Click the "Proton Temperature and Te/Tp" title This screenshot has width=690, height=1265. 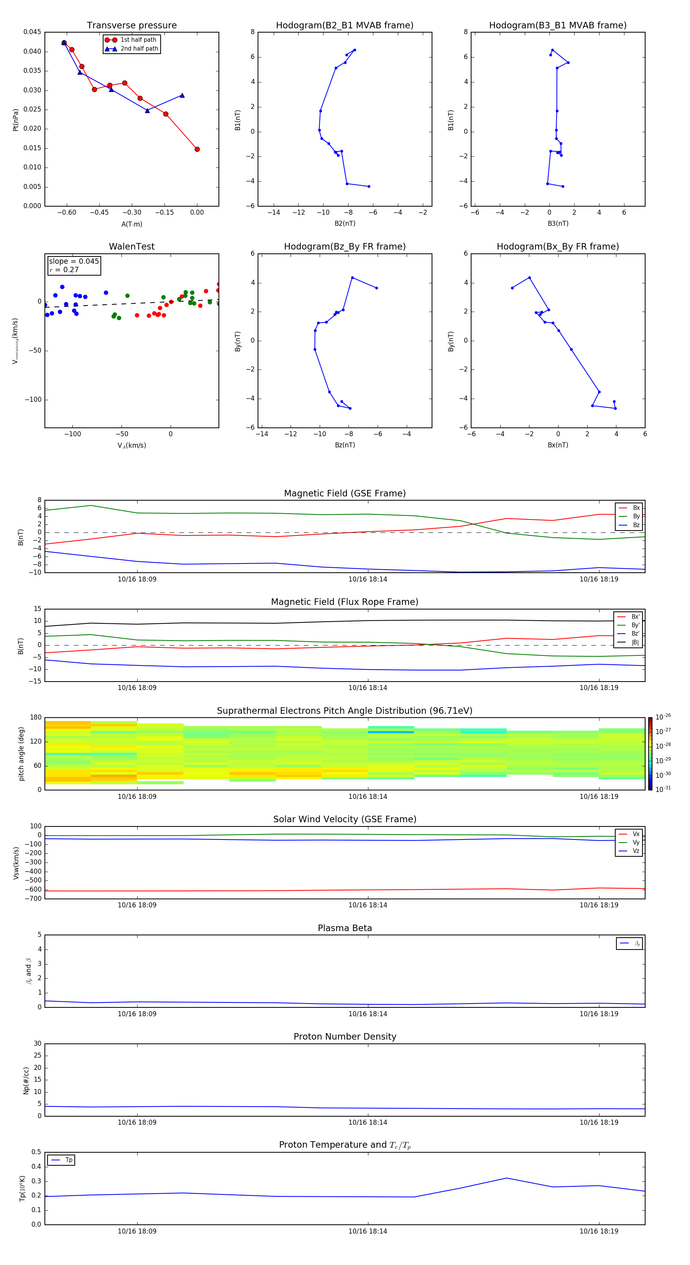click(345, 1145)
